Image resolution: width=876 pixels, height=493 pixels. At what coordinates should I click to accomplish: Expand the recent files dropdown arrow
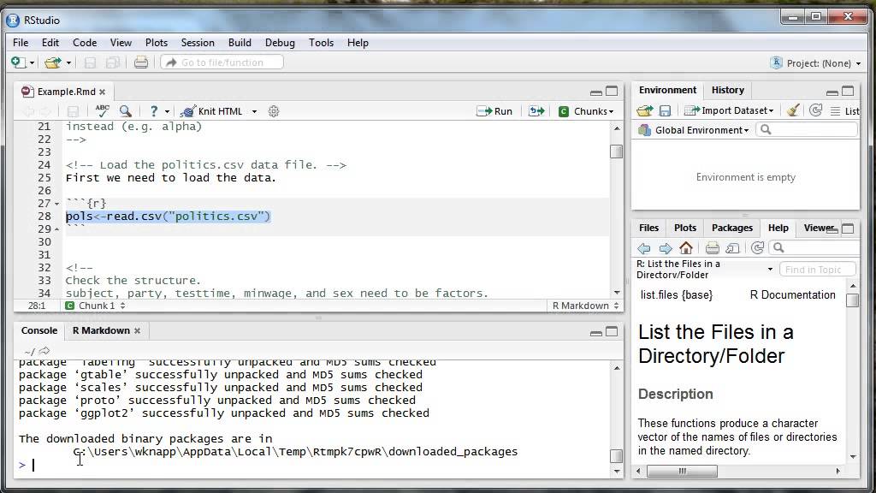68,63
